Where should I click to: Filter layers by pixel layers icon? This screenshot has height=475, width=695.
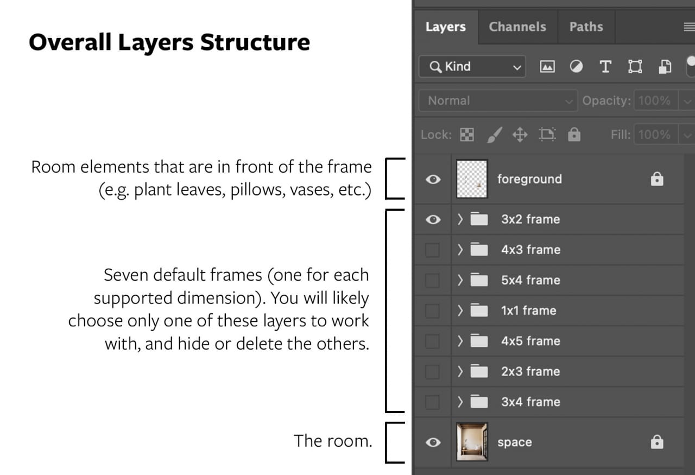[547, 66]
